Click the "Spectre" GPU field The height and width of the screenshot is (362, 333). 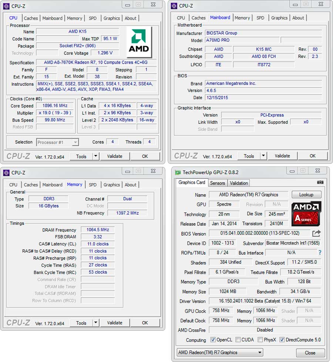click(224, 204)
